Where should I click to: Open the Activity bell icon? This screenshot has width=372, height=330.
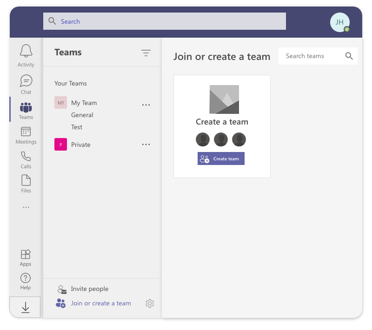tap(26, 51)
